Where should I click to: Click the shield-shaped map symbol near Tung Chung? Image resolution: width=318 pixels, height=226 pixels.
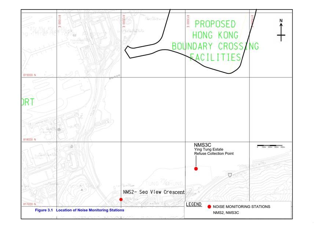[x=230, y=175]
